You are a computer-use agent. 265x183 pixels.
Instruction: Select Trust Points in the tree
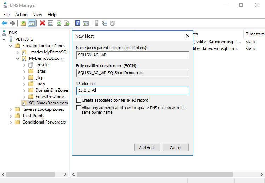click(x=33, y=116)
